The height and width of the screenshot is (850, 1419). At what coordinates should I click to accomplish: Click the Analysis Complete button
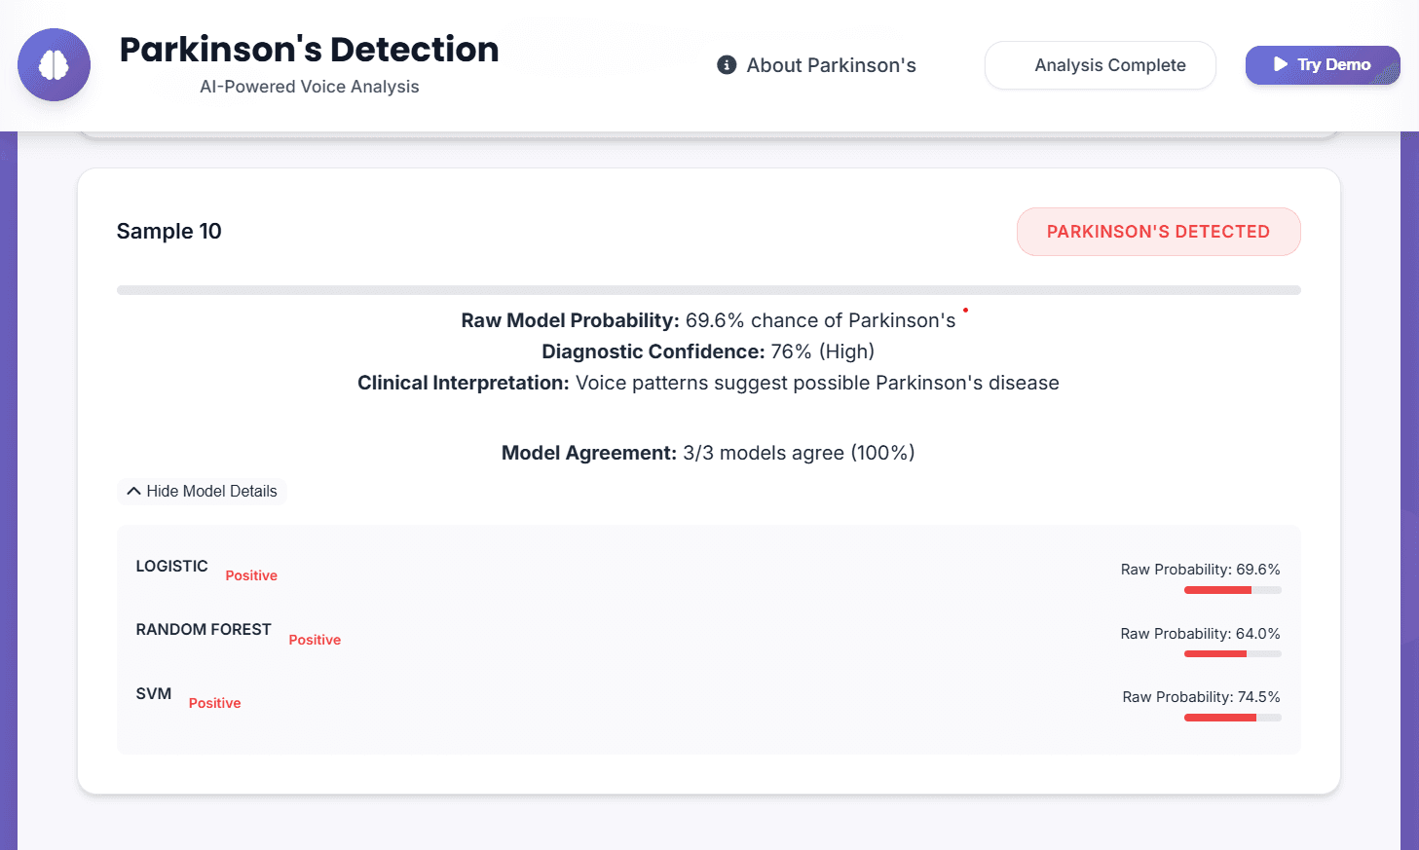tap(1100, 65)
